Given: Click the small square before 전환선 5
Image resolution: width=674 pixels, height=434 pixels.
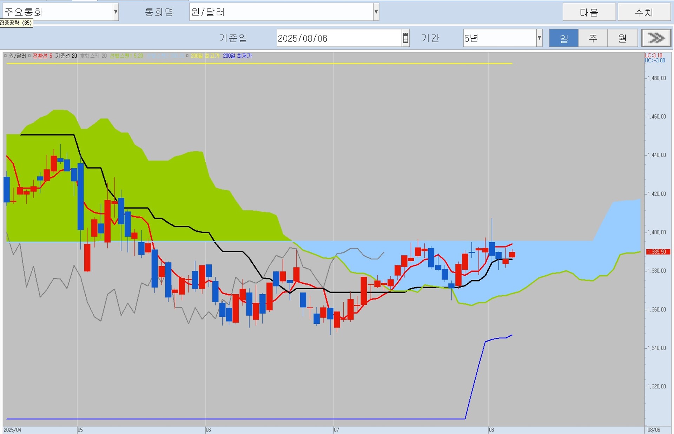Looking at the screenshot, I should (x=29, y=56).
